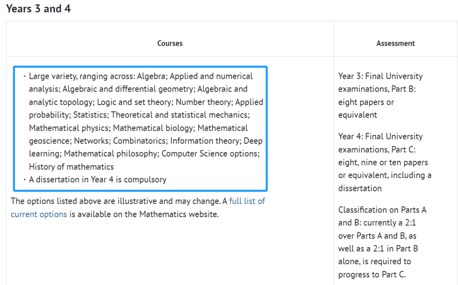Click the word Combinatorics

(140, 141)
